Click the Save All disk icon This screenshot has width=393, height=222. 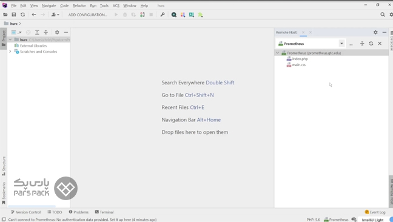pos(14,15)
